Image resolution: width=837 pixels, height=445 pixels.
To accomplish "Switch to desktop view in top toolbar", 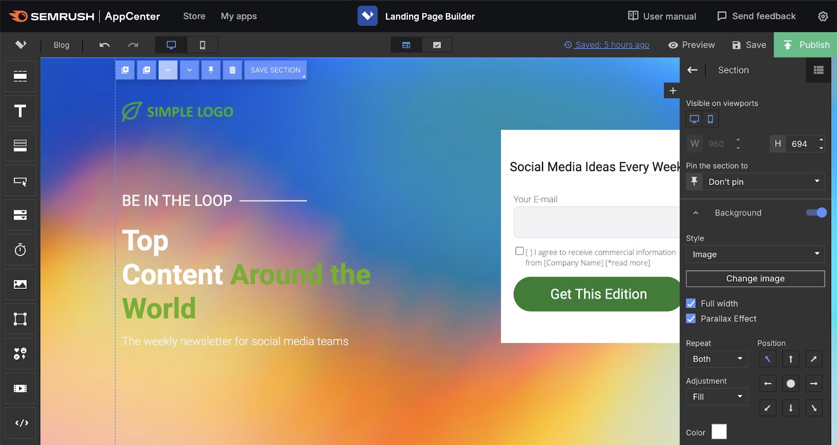I will pos(171,45).
